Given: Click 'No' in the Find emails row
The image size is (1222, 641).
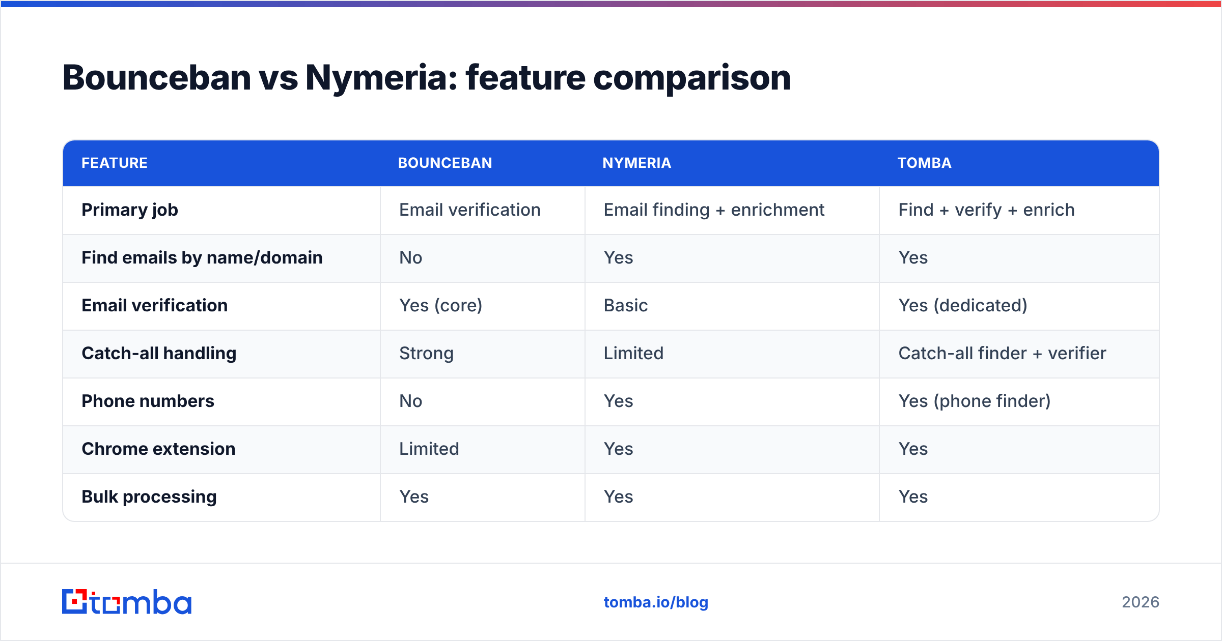Looking at the screenshot, I should [410, 257].
